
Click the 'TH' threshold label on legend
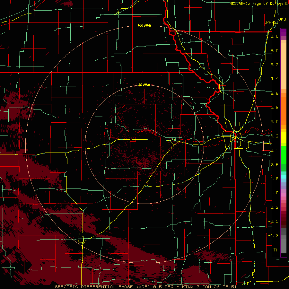276,250
